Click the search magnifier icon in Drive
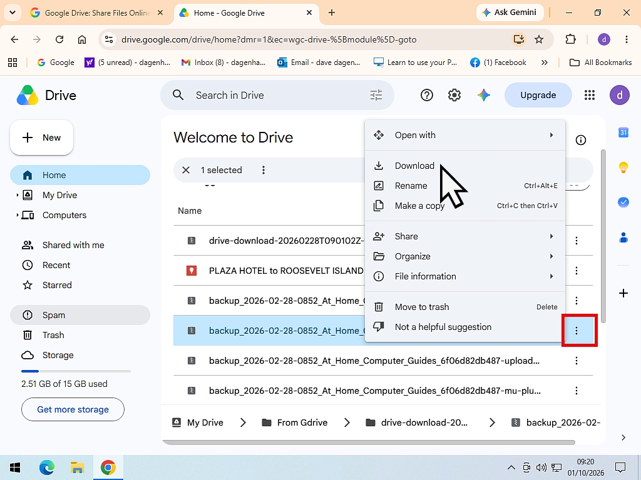This screenshot has width=641, height=480. pyautogui.click(x=178, y=95)
